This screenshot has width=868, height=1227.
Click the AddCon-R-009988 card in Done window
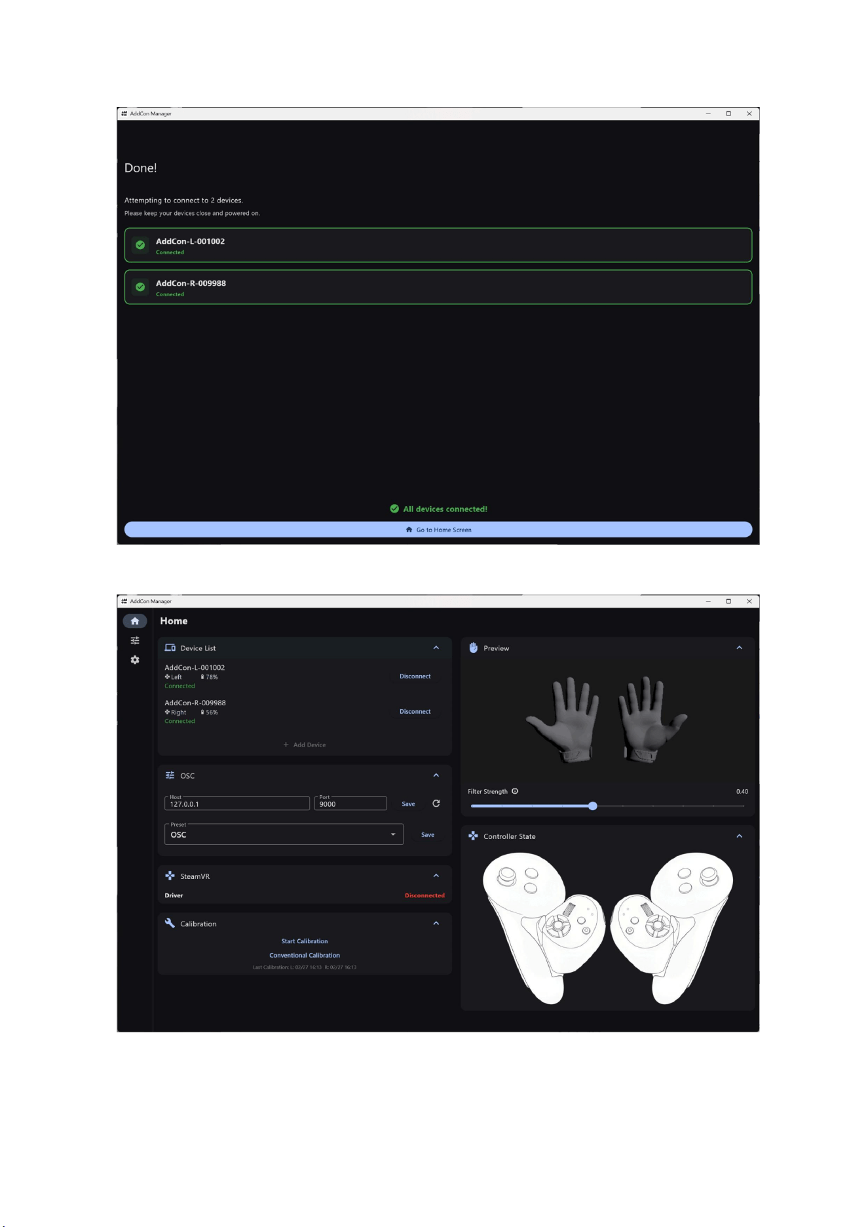438,287
